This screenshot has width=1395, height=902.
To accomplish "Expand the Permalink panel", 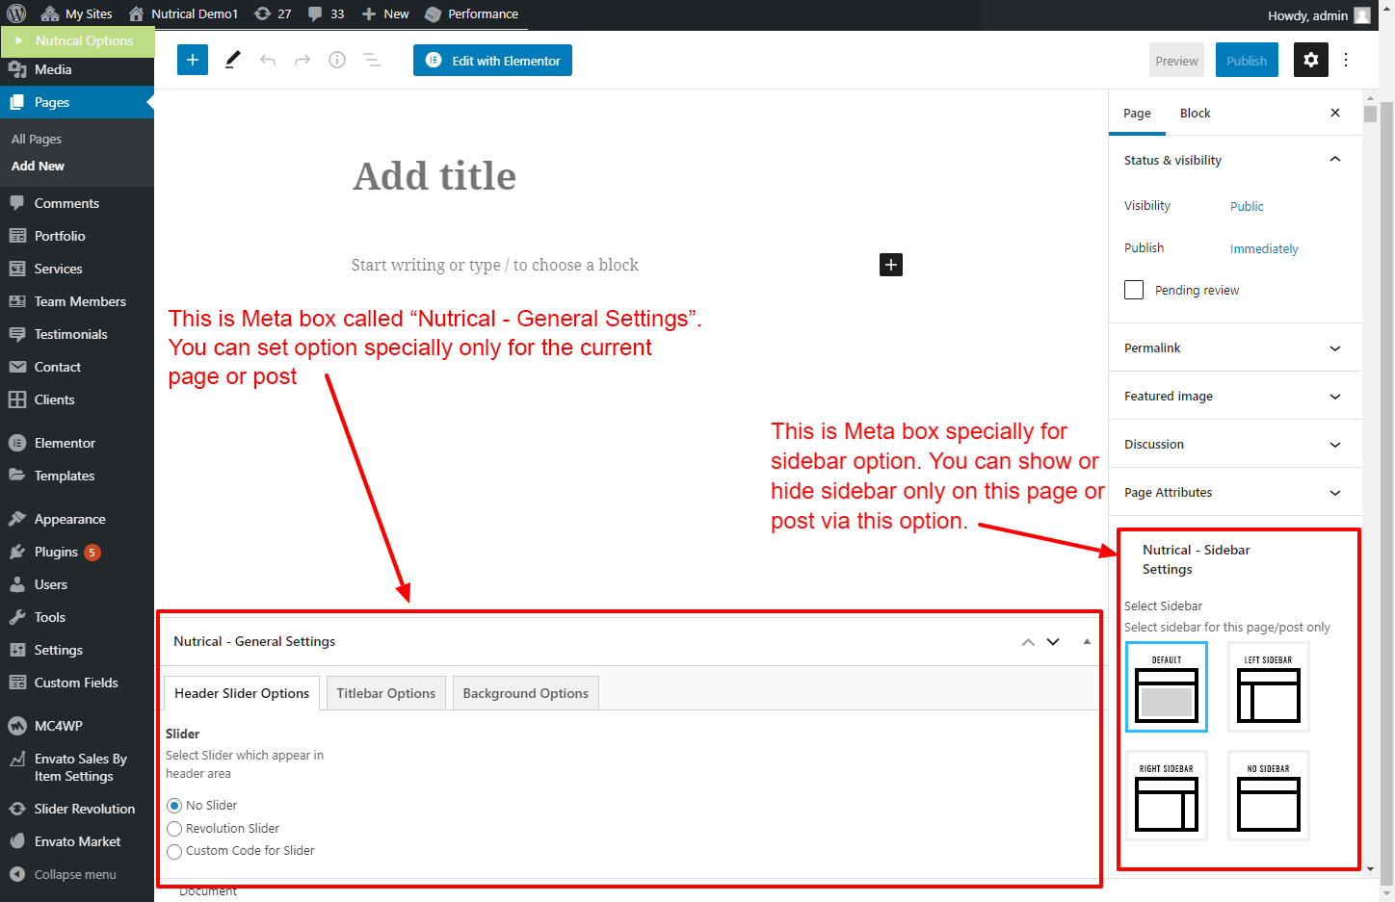I will [x=1235, y=348].
